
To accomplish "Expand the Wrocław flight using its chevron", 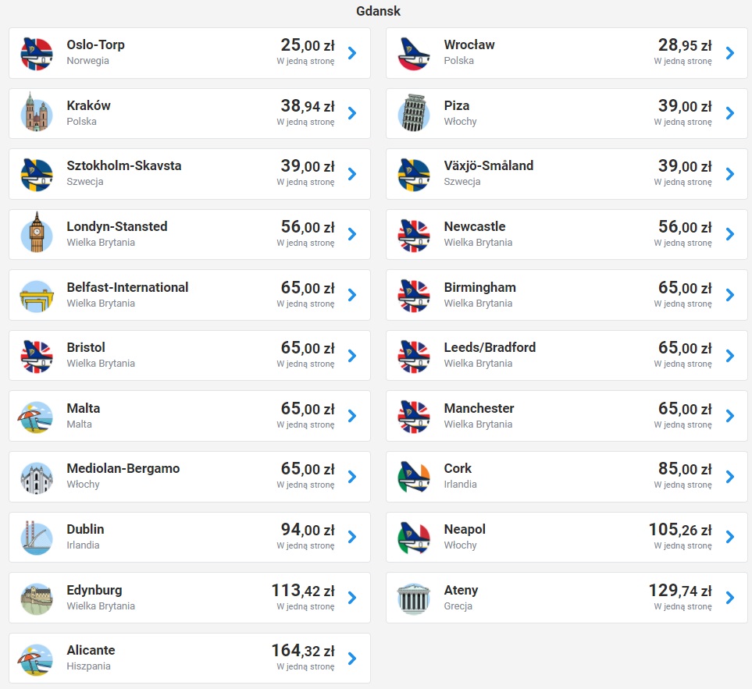I will (730, 53).
